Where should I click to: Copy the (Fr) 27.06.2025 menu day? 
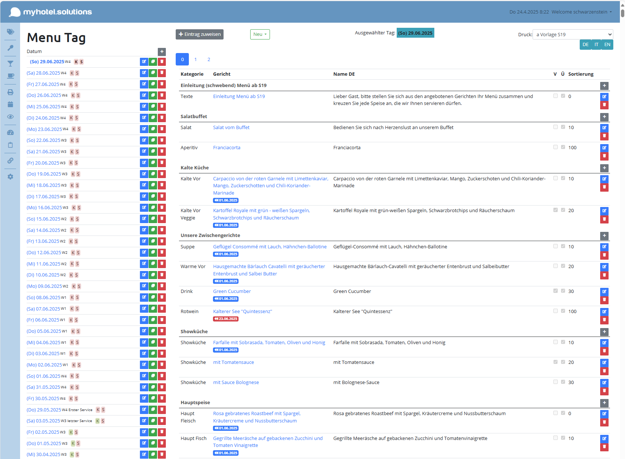[153, 84]
